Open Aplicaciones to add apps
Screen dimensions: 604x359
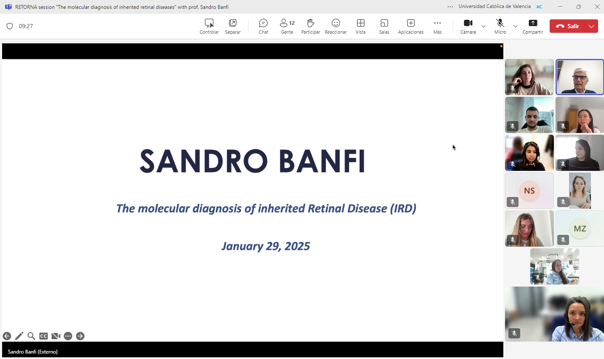click(411, 26)
